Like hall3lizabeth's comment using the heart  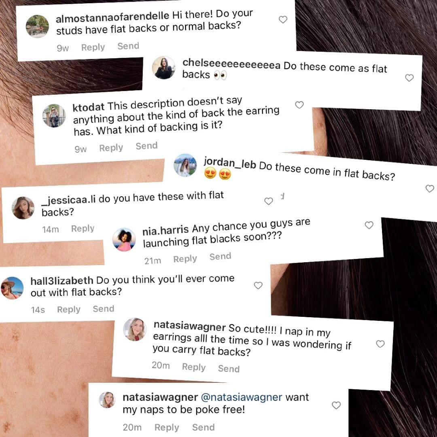(x=258, y=285)
